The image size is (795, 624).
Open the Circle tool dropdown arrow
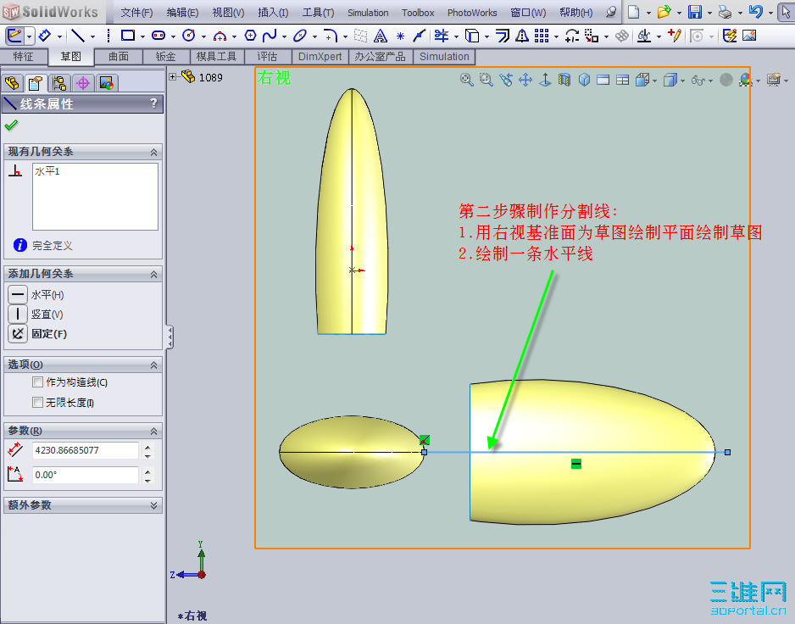click(203, 36)
